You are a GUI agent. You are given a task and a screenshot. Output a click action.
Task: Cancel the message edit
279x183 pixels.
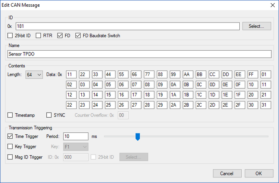pos(227,173)
